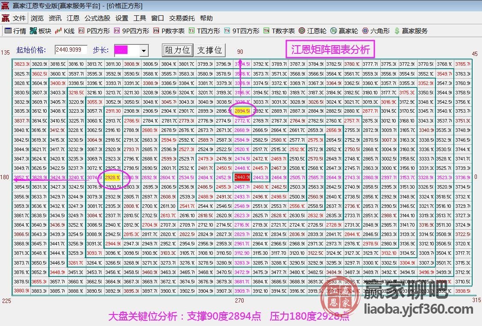Select the top-left corner cell 3823.3
The width and height of the screenshot is (482, 326).
coord(21,64)
